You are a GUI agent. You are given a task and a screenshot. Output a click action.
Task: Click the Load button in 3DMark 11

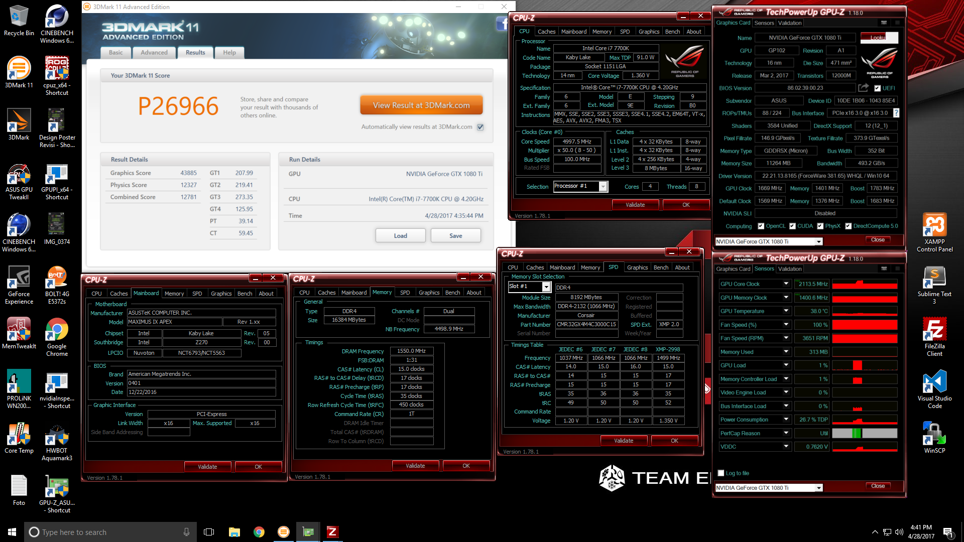tap(401, 236)
